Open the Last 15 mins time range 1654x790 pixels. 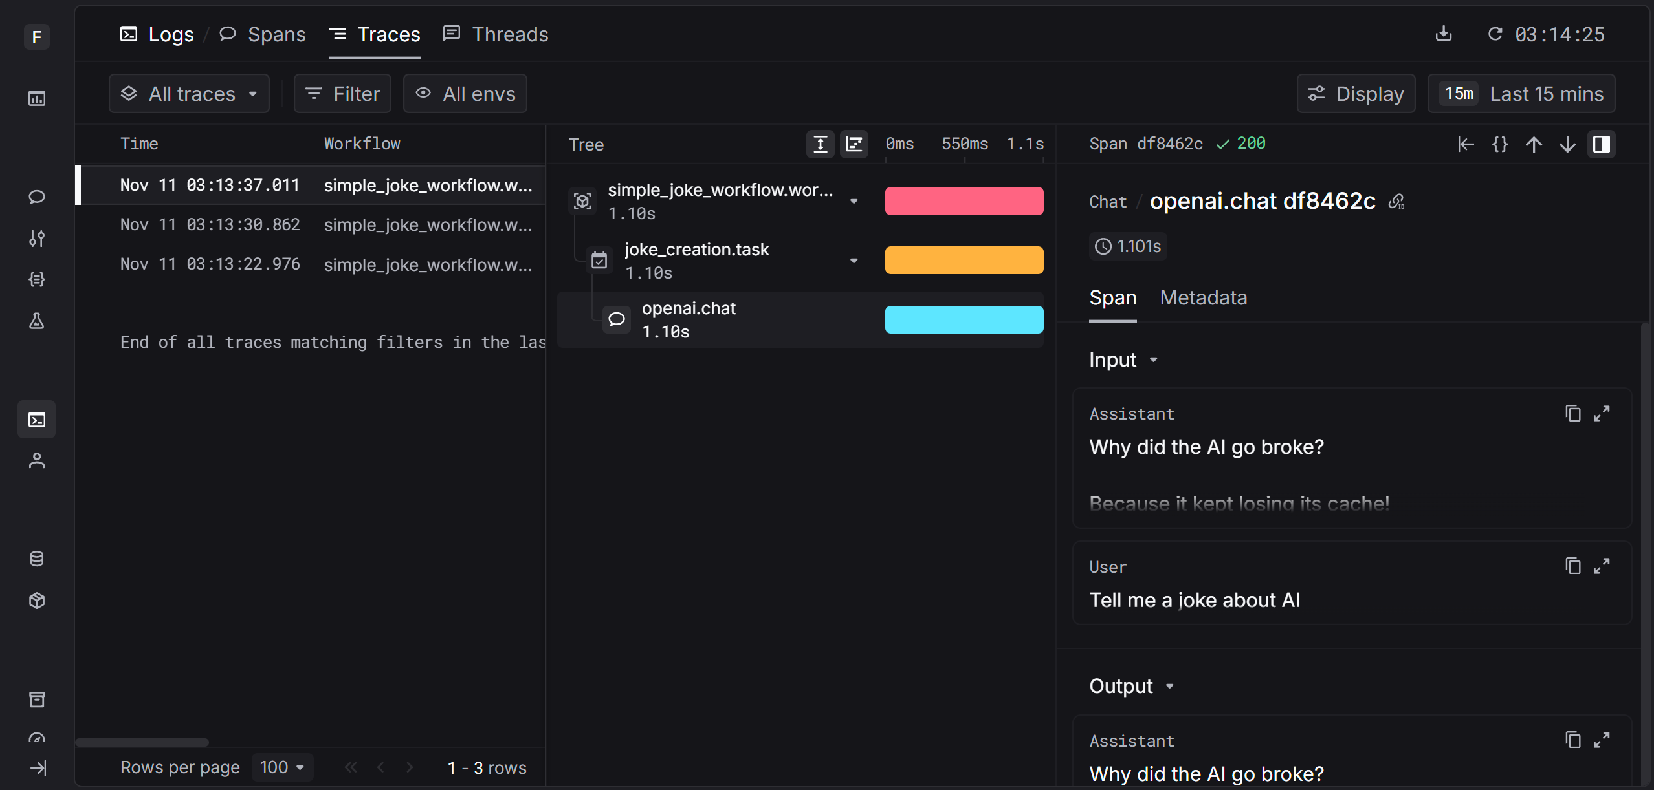pyautogui.click(x=1521, y=94)
